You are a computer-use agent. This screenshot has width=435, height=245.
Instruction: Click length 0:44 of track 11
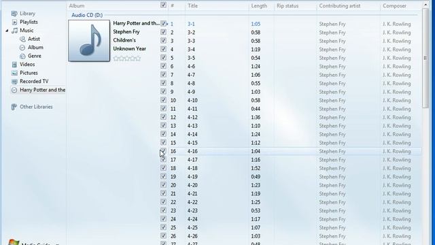[256, 109]
